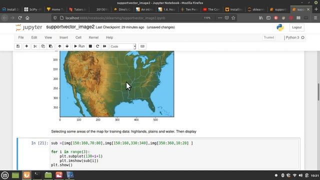The height and width of the screenshot is (180, 320).
Task: Click the notebook title supportvector_image2
Action: click(x=70, y=27)
